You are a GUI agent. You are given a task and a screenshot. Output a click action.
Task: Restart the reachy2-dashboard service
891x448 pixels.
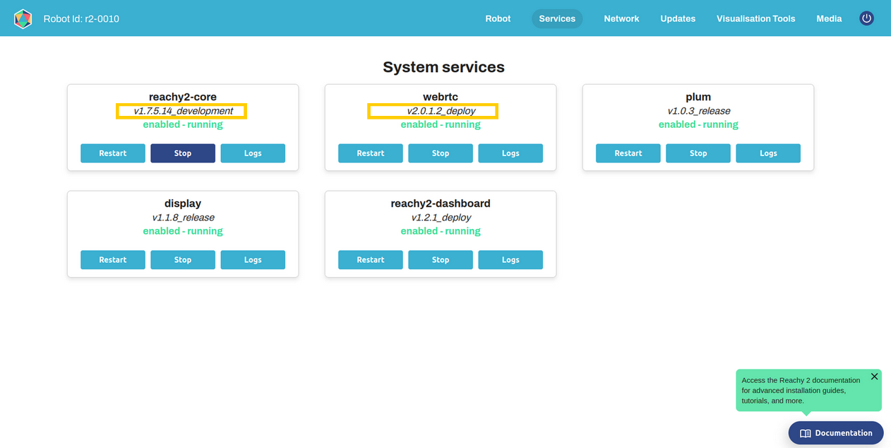(371, 260)
